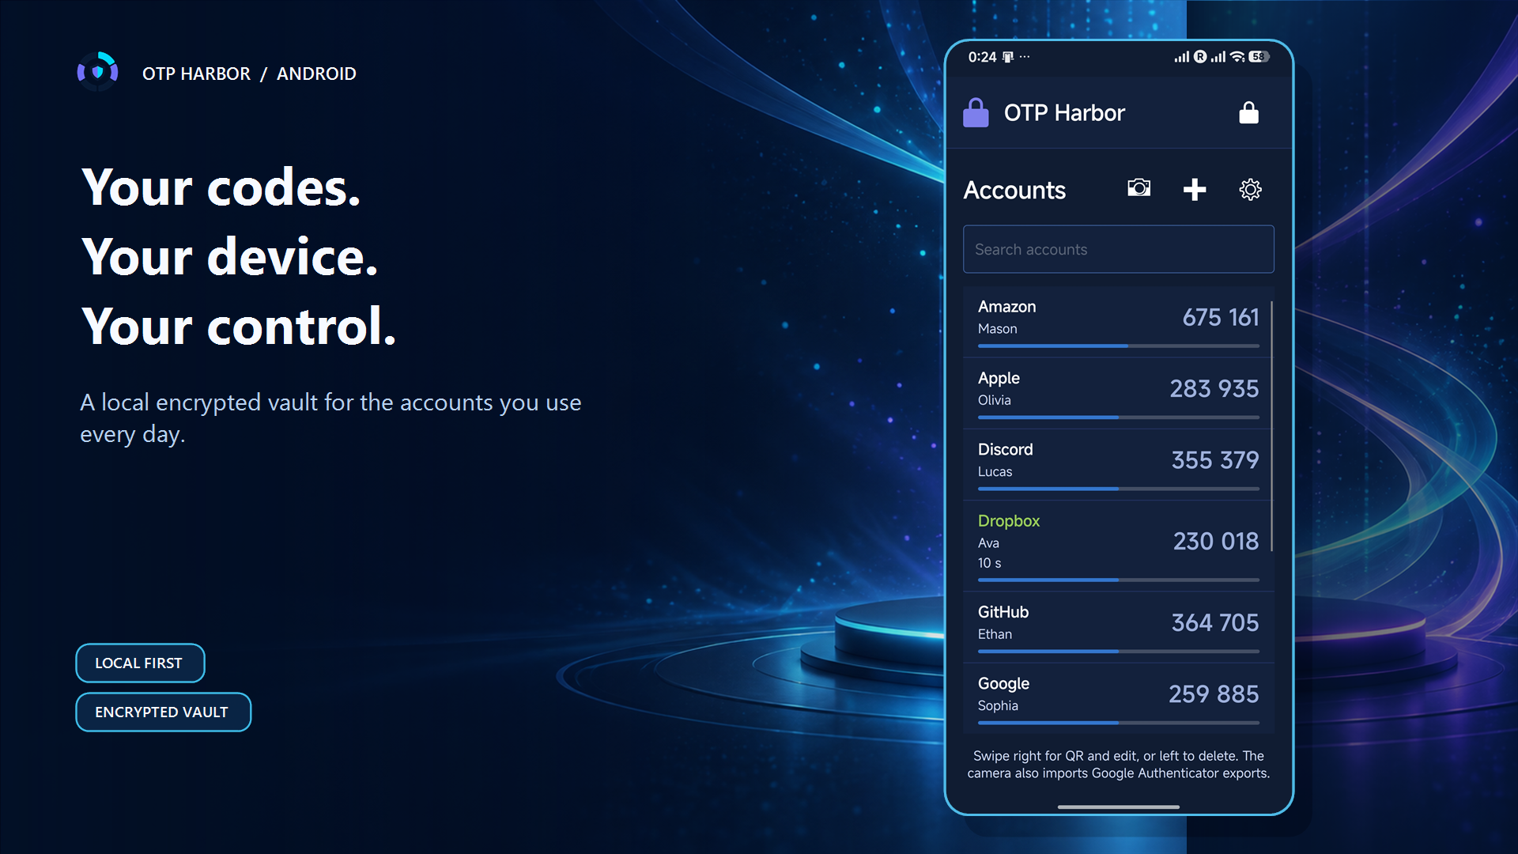Image resolution: width=1518 pixels, height=854 pixels.
Task: Click the OTP Harbor app title
Action: (1064, 113)
